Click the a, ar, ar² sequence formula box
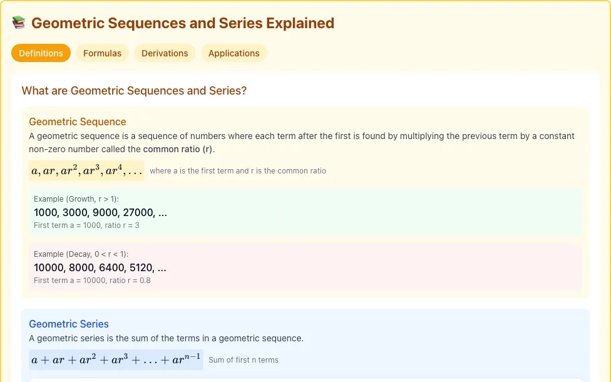Viewport: 611px width, 382px height. [x=86, y=170]
